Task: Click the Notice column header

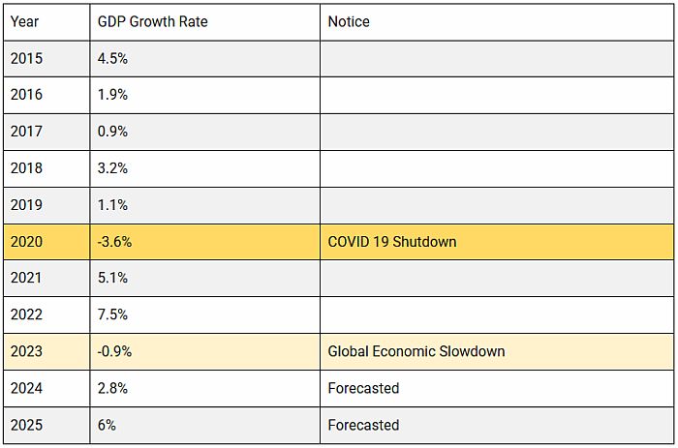Action: click(497, 21)
